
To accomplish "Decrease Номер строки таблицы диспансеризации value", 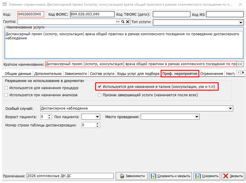I will [x=98, y=126].
